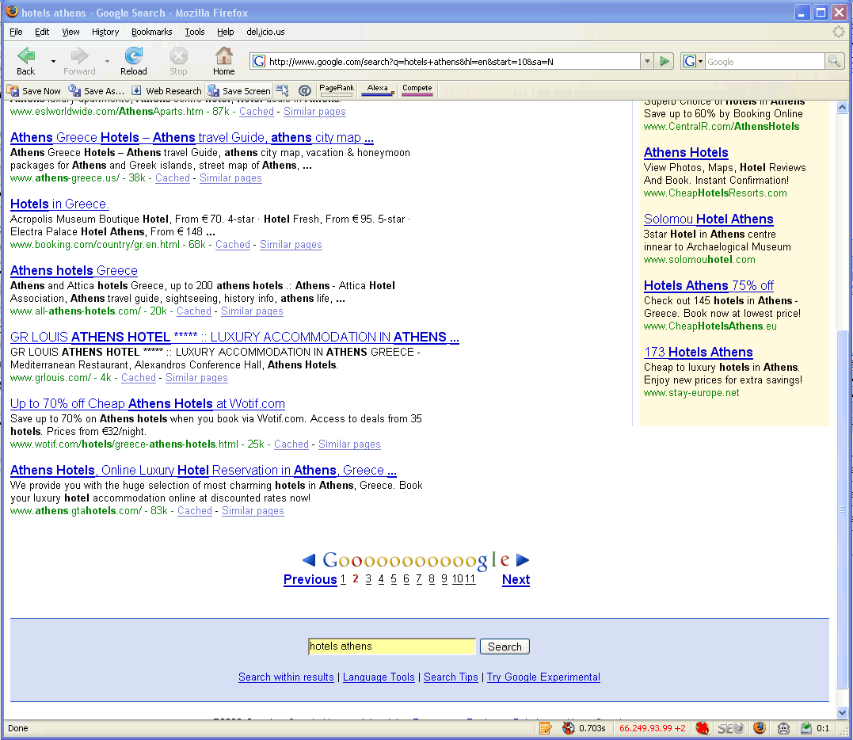The width and height of the screenshot is (853, 740).
Task: Open the Forward button history dropdown
Action: [107, 62]
